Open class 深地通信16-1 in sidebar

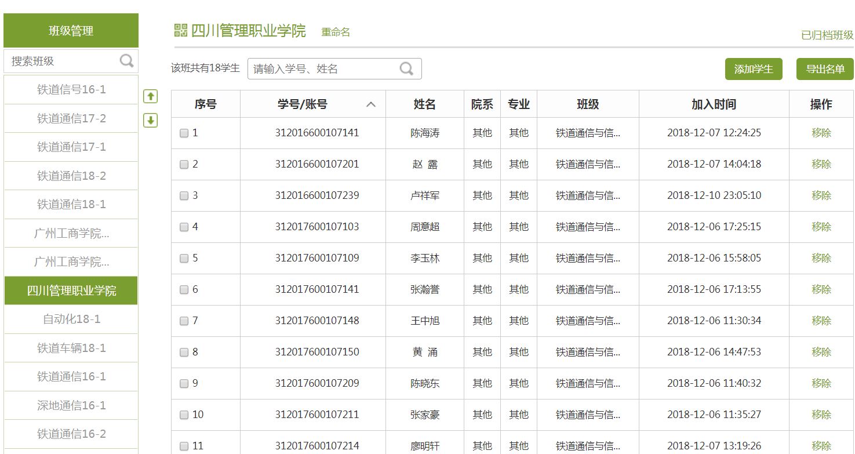point(71,405)
